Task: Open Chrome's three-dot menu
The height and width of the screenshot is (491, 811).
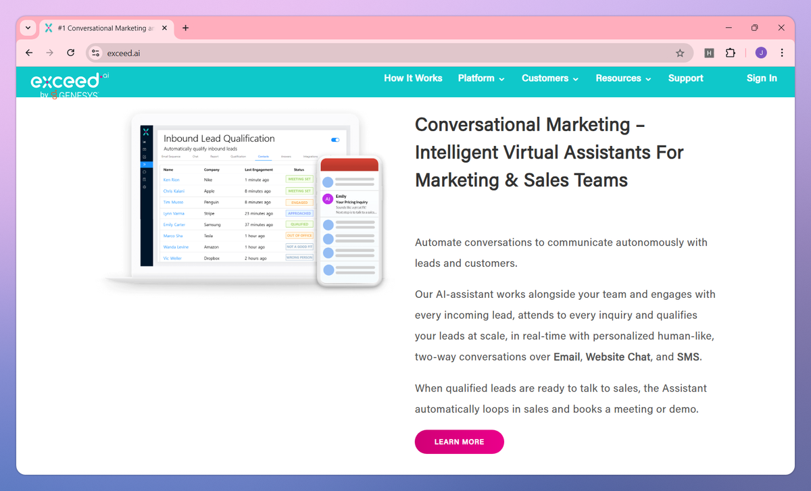Action: pos(782,53)
